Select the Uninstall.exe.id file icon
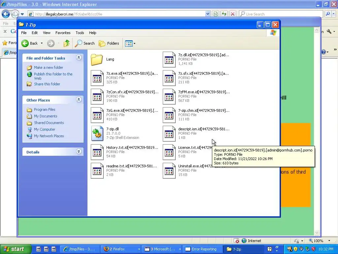 (169, 171)
